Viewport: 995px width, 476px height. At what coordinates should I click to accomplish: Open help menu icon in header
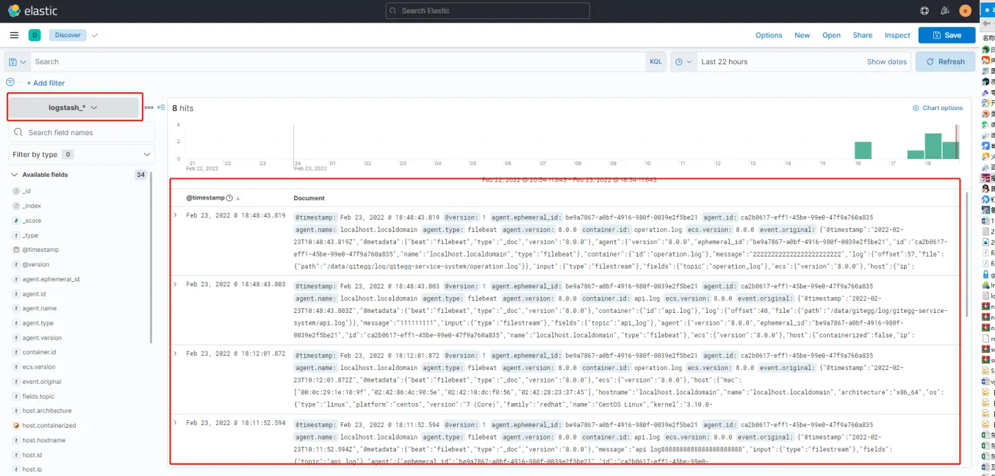pos(925,11)
